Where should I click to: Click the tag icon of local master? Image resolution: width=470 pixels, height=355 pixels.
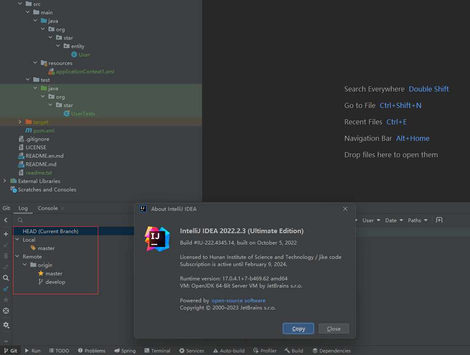(x=33, y=248)
